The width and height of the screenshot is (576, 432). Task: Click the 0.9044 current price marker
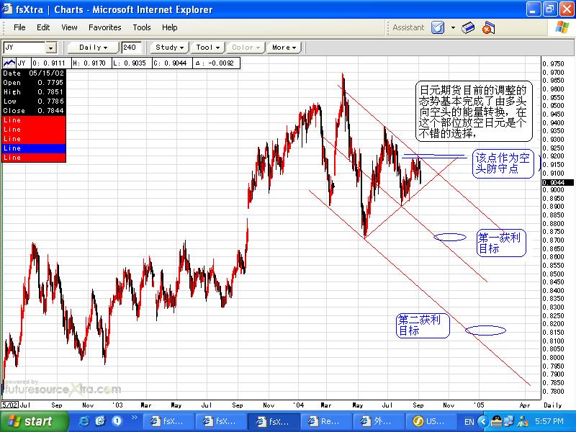click(x=557, y=182)
